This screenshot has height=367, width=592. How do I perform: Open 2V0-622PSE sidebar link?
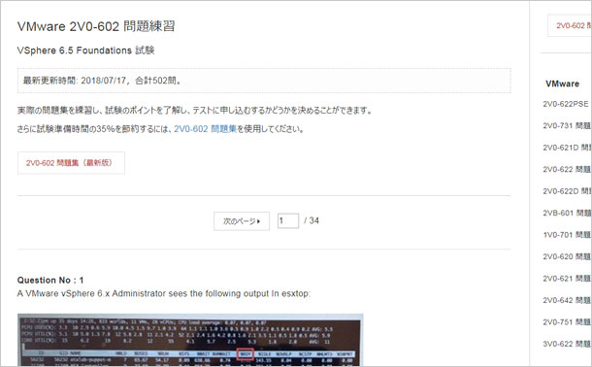[x=566, y=104]
